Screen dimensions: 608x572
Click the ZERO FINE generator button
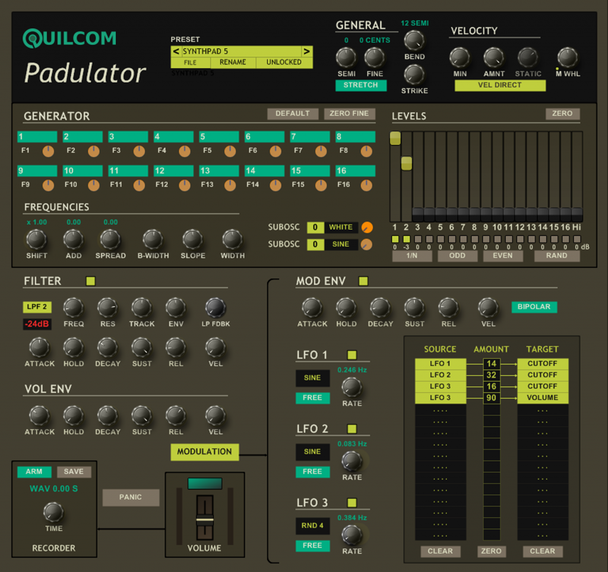(x=349, y=113)
